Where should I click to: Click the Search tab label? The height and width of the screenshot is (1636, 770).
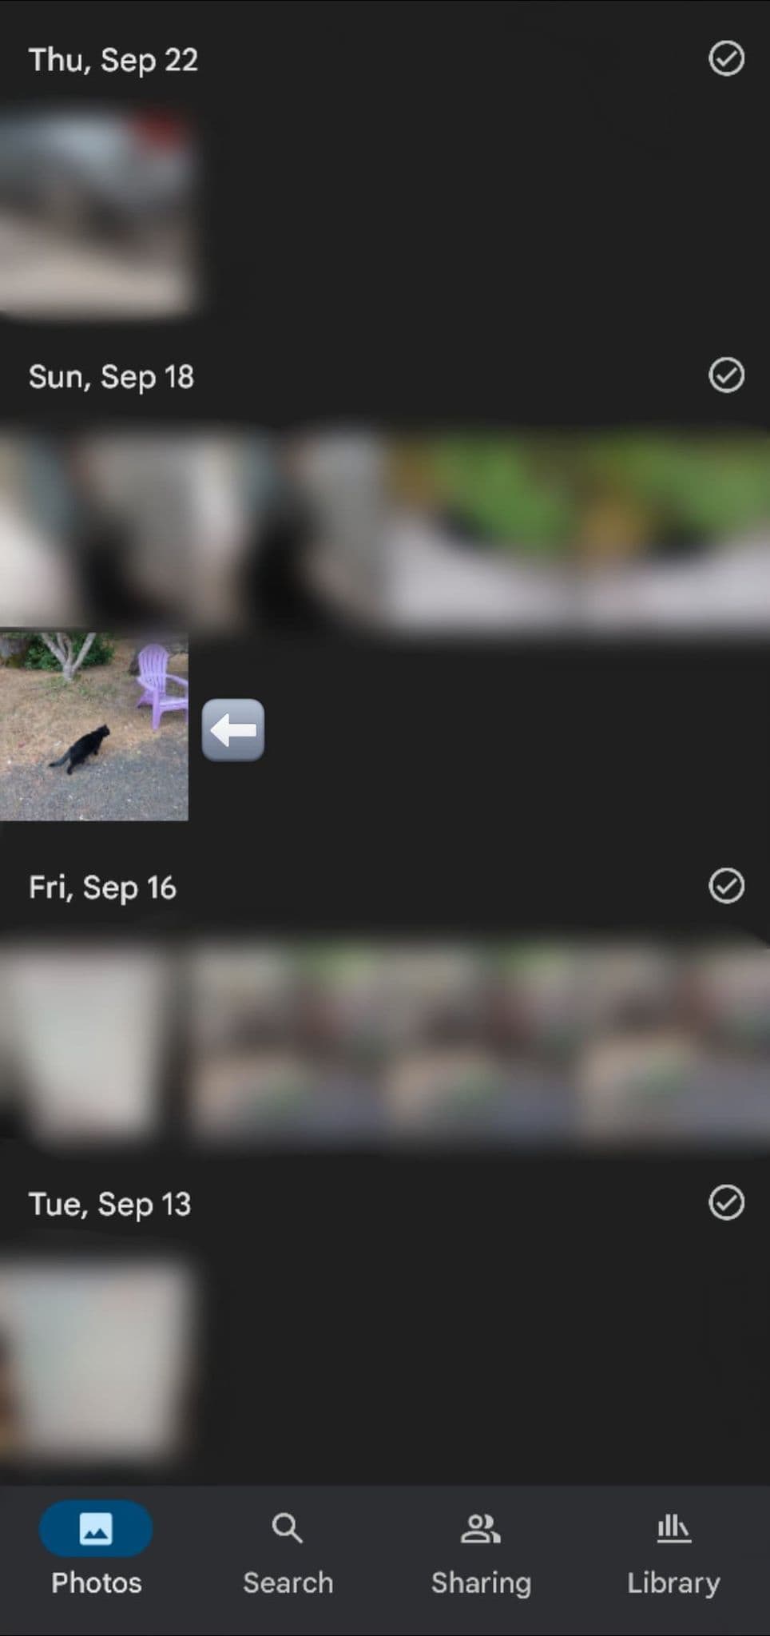pos(288,1582)
